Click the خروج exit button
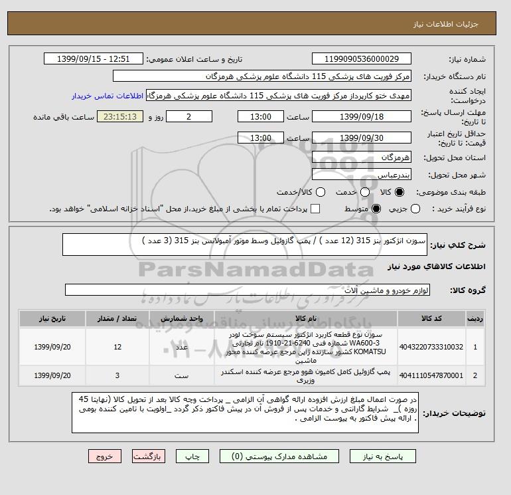Screen dimensions: 511x495 [x=105, y=456]
